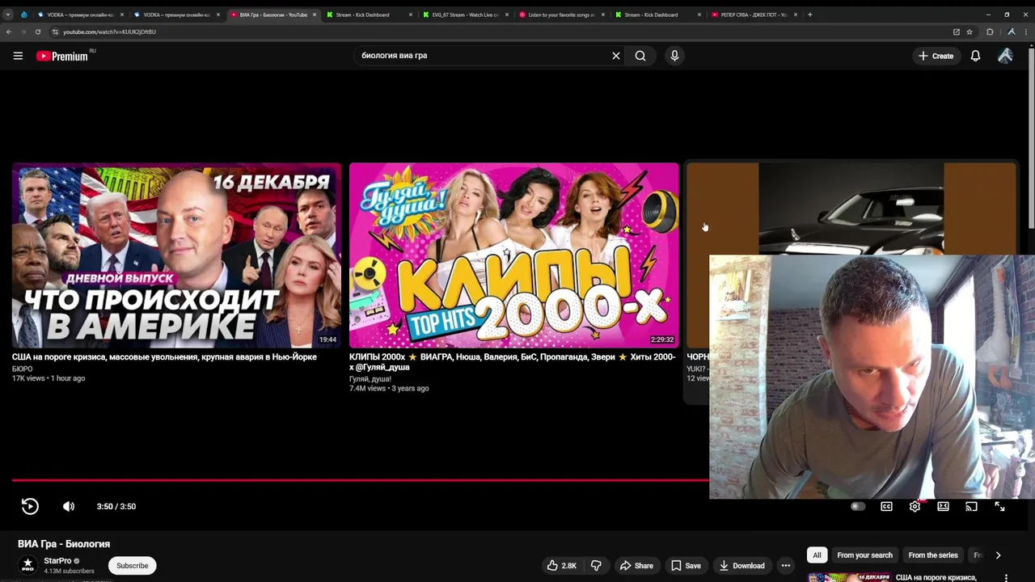
Task: Switch player to theater mode
Action: point(943,506)
